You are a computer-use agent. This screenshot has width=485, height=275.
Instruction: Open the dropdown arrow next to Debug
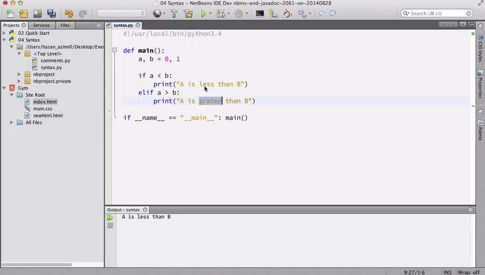[x=229, y=13]
